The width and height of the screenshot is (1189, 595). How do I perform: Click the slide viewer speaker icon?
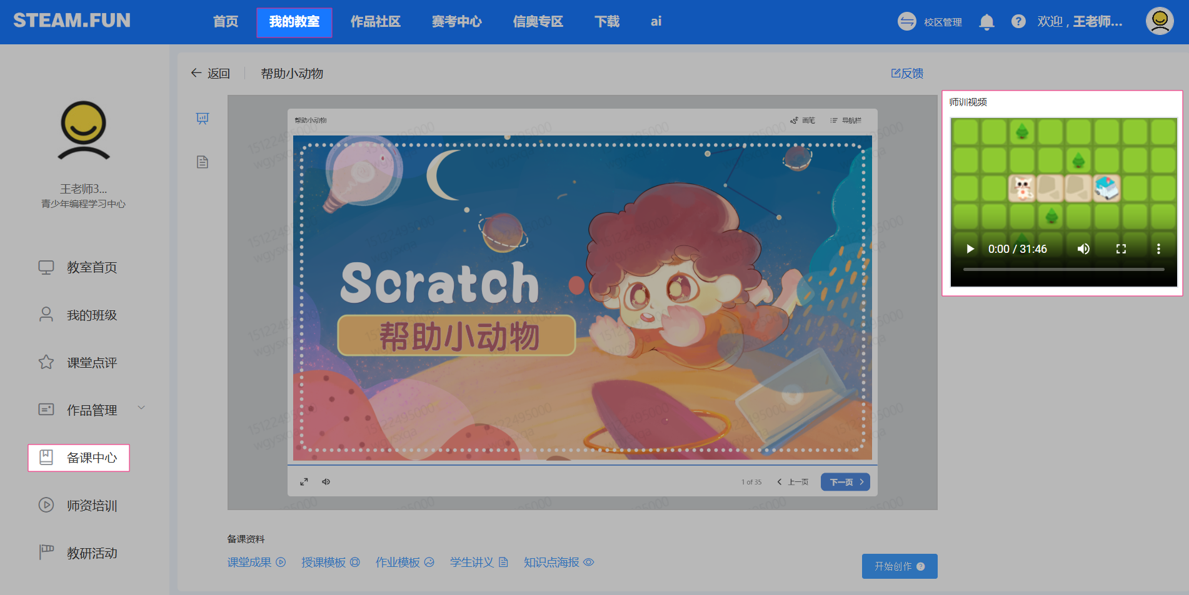point(326,482)
